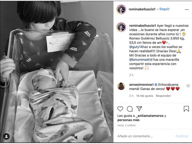This screenshot has width=192, height=144.
Task: Open the comment speech bubble icon
Action: (130, 109)
